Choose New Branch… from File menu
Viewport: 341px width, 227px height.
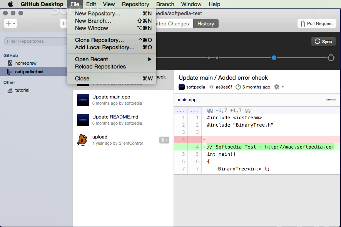[112, 21]
